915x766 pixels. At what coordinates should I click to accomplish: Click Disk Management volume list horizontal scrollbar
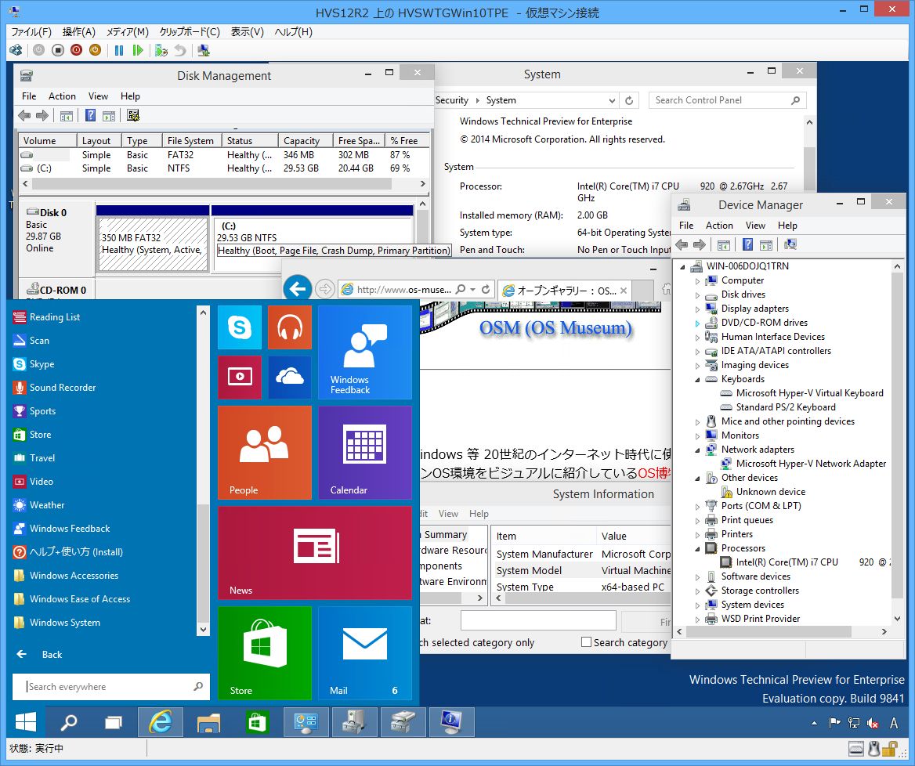(212, 184)
